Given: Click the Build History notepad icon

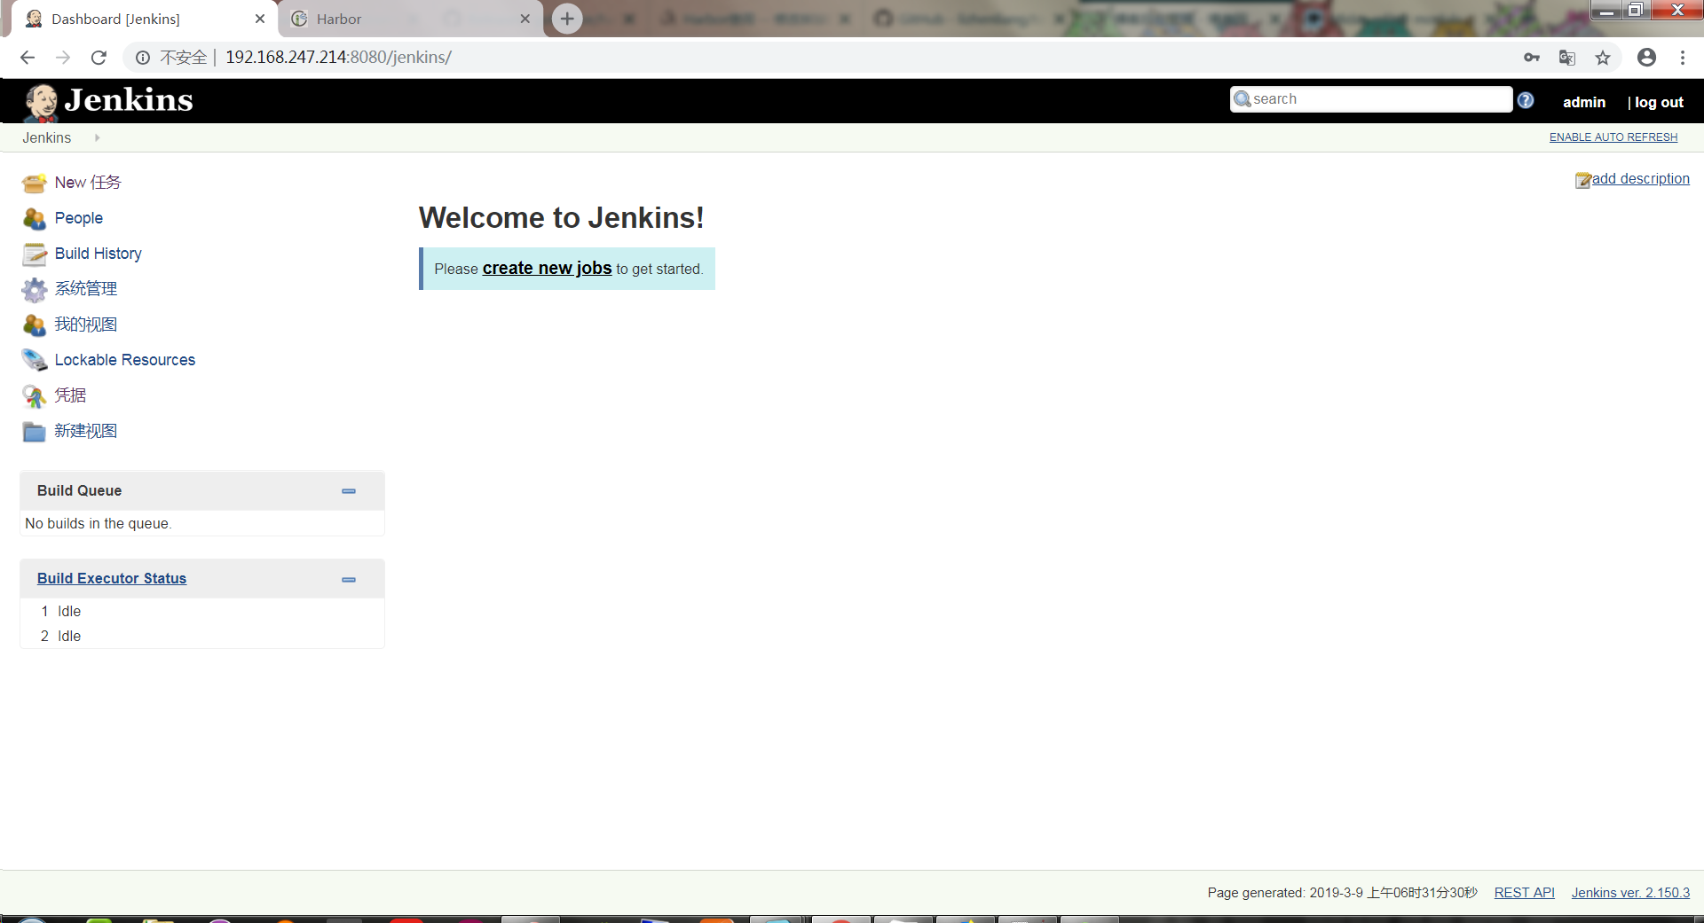Looking at the screenshot, I should tap(35, 254).
